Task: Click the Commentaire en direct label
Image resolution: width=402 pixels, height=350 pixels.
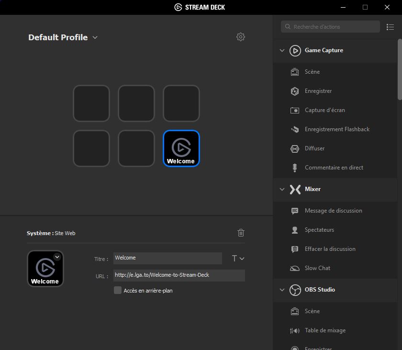Action: (334, 168)
